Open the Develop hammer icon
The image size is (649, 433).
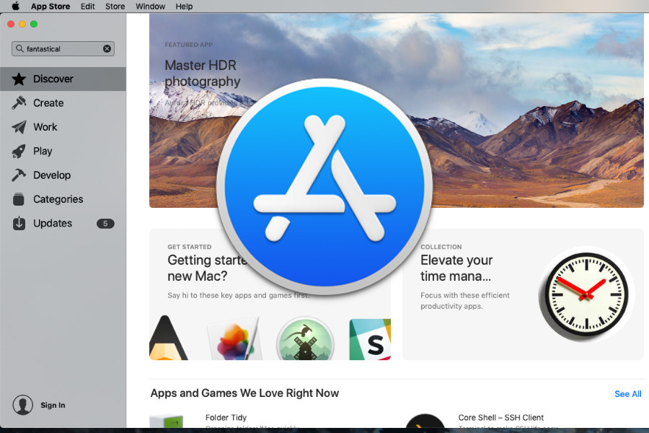(19, 175)
